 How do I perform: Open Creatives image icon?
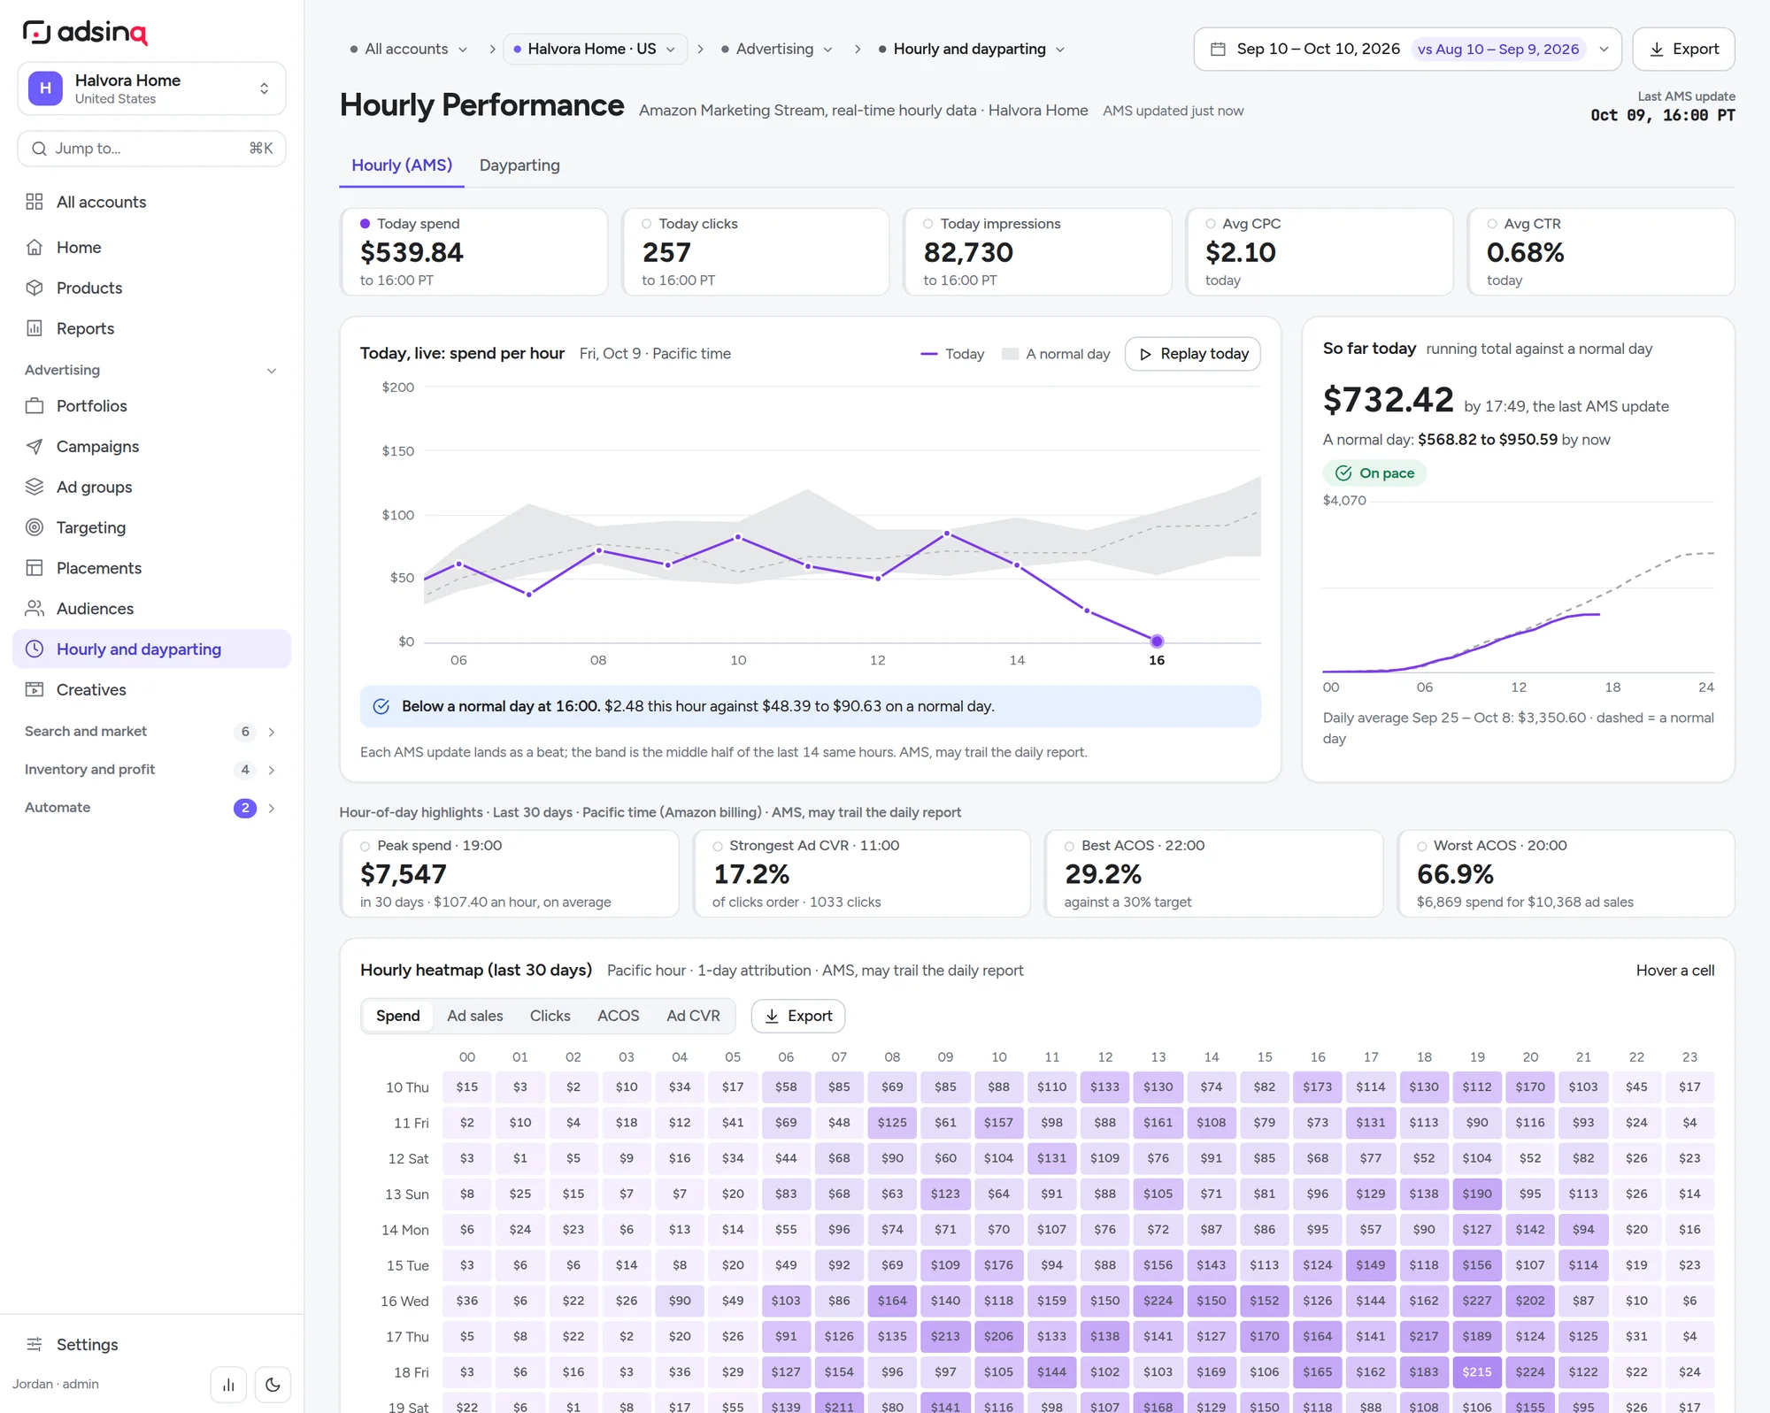35,689
